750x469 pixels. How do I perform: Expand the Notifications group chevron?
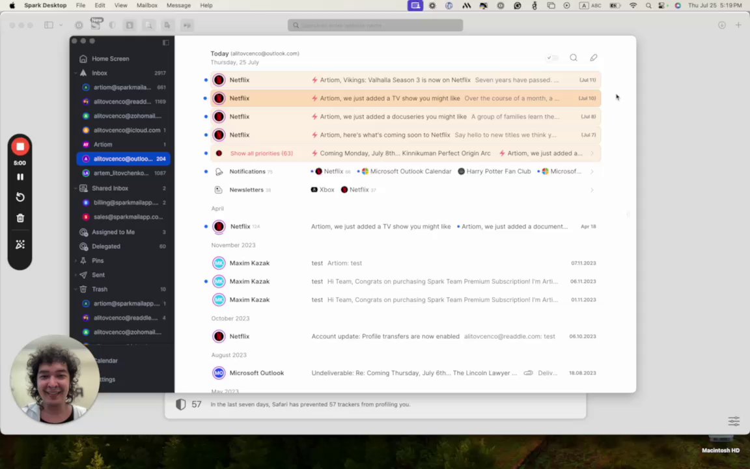point(592,172)
